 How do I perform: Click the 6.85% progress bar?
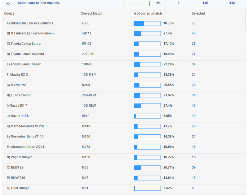tap(147, 116)
